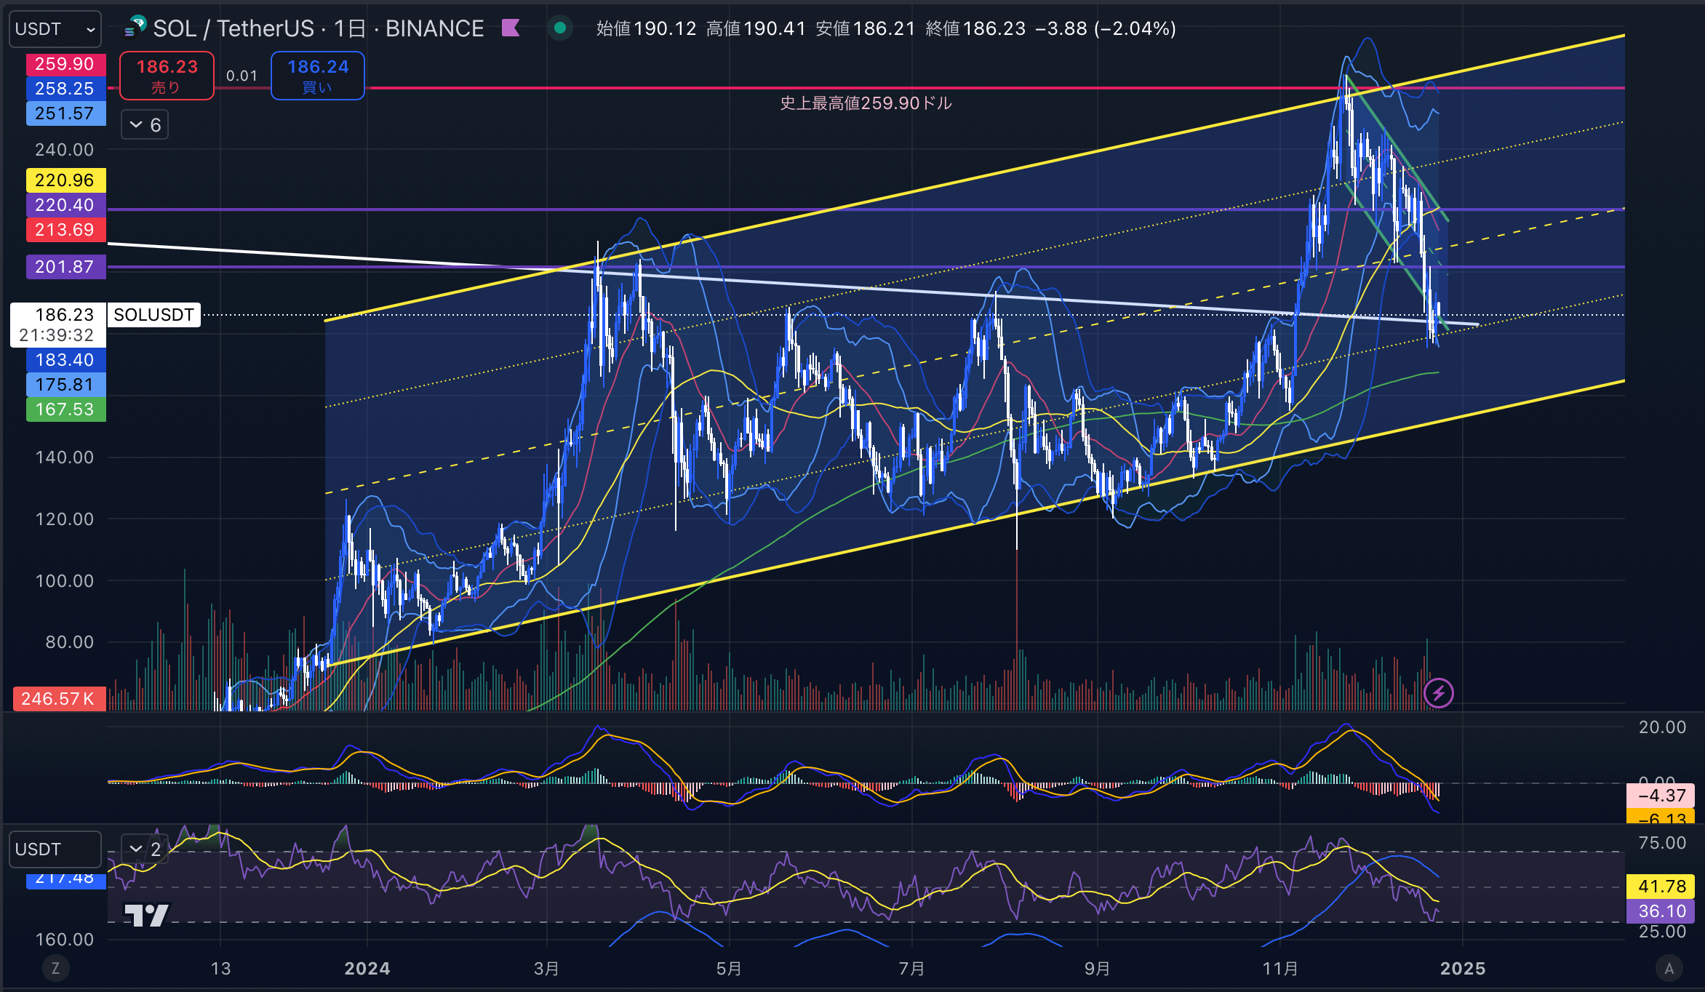
Task: Click the yellow 220.96 price label
Action: coord(65,180)
